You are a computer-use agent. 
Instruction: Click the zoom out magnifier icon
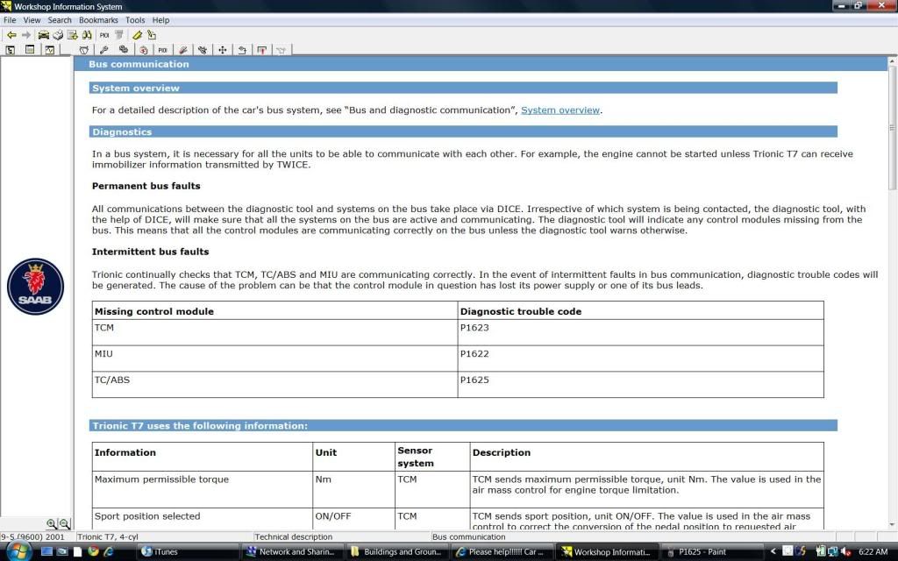[64, 523]
